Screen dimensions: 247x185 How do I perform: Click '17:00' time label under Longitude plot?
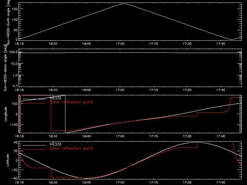[120, 136]
